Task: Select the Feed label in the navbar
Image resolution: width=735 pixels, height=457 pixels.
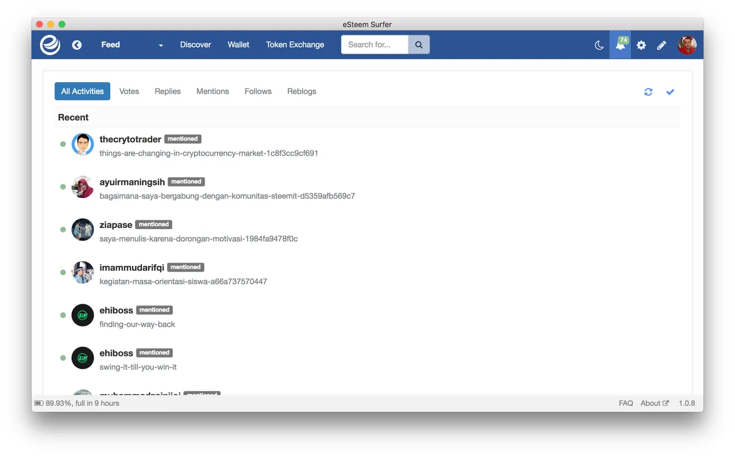Action: 110,44
